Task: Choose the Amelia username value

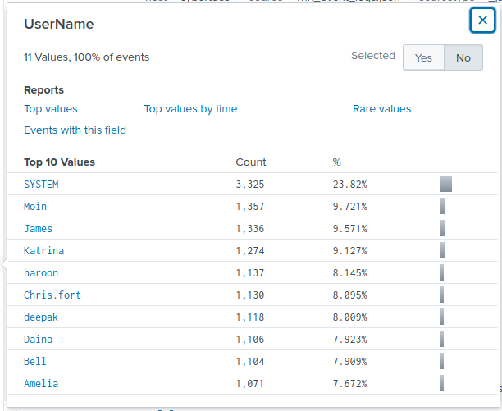Action: [x=41, y=384]
